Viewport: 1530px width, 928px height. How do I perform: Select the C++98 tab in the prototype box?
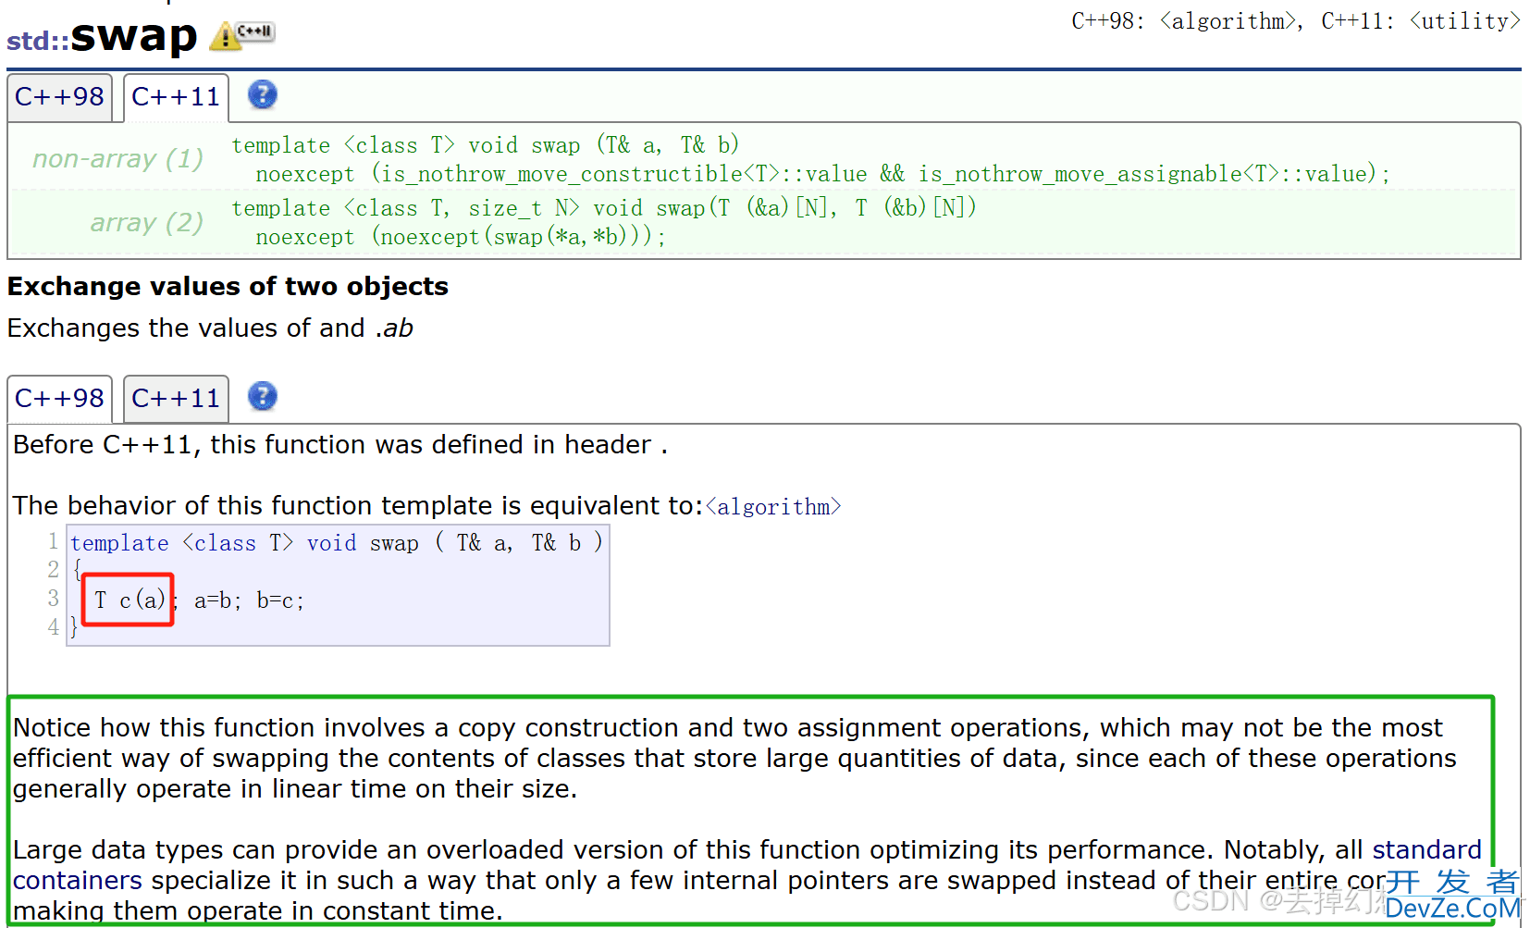60,97
